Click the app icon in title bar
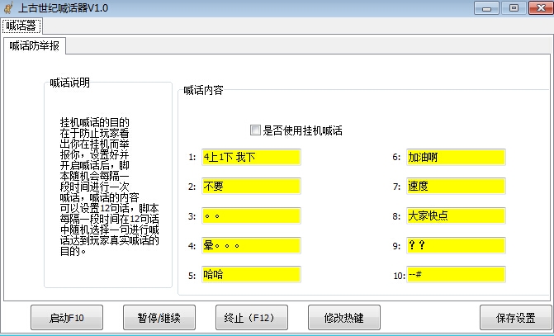 9,7
